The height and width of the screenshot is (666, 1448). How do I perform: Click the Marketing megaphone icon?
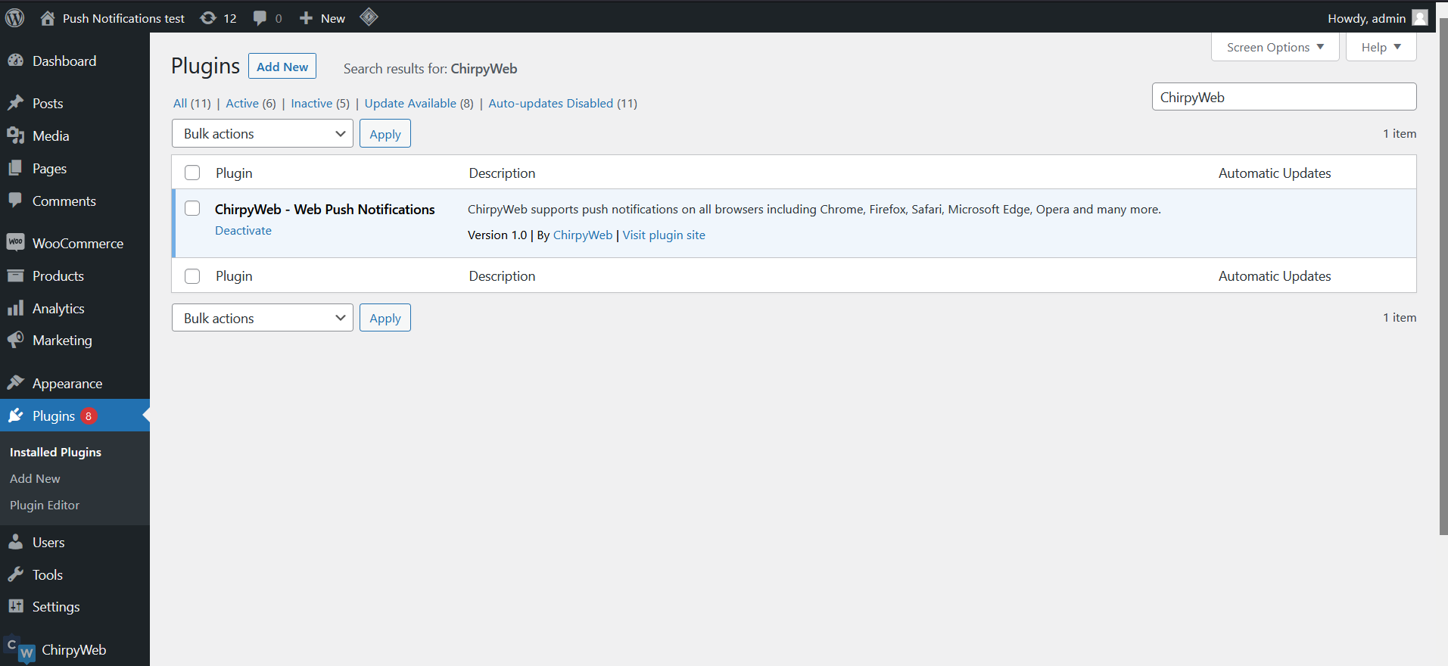click(16, 340)
